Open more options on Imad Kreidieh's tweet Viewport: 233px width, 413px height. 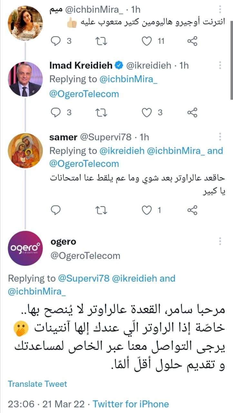(220, 65)
